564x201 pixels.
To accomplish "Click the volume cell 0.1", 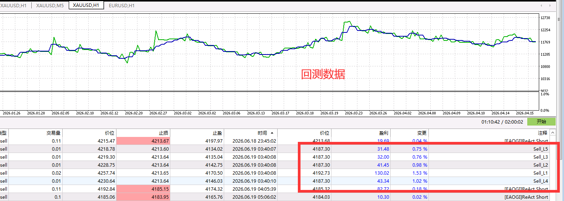I will click(58, 197).
